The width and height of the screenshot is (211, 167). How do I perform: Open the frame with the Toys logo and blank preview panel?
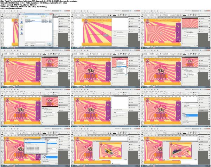point(105,108)
